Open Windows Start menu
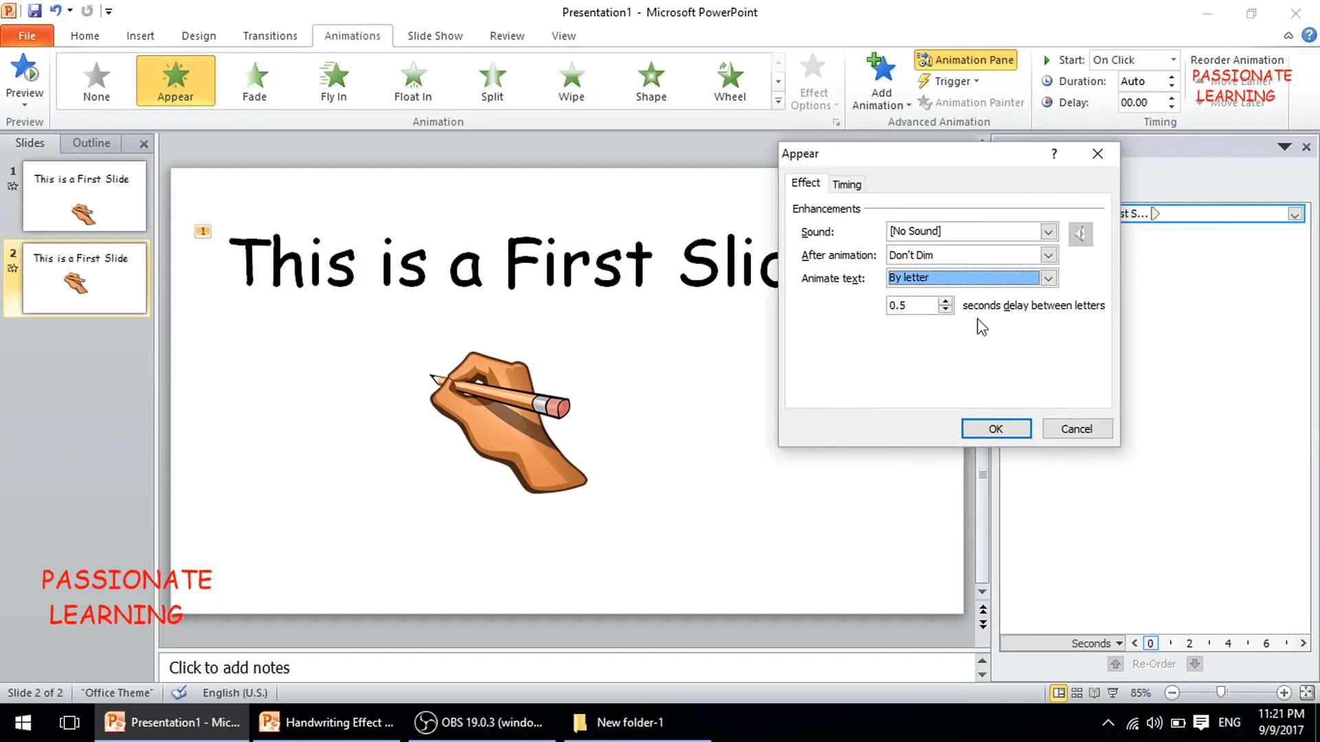The width and height of the screenshot is (1320, 742). coord(23,722)
